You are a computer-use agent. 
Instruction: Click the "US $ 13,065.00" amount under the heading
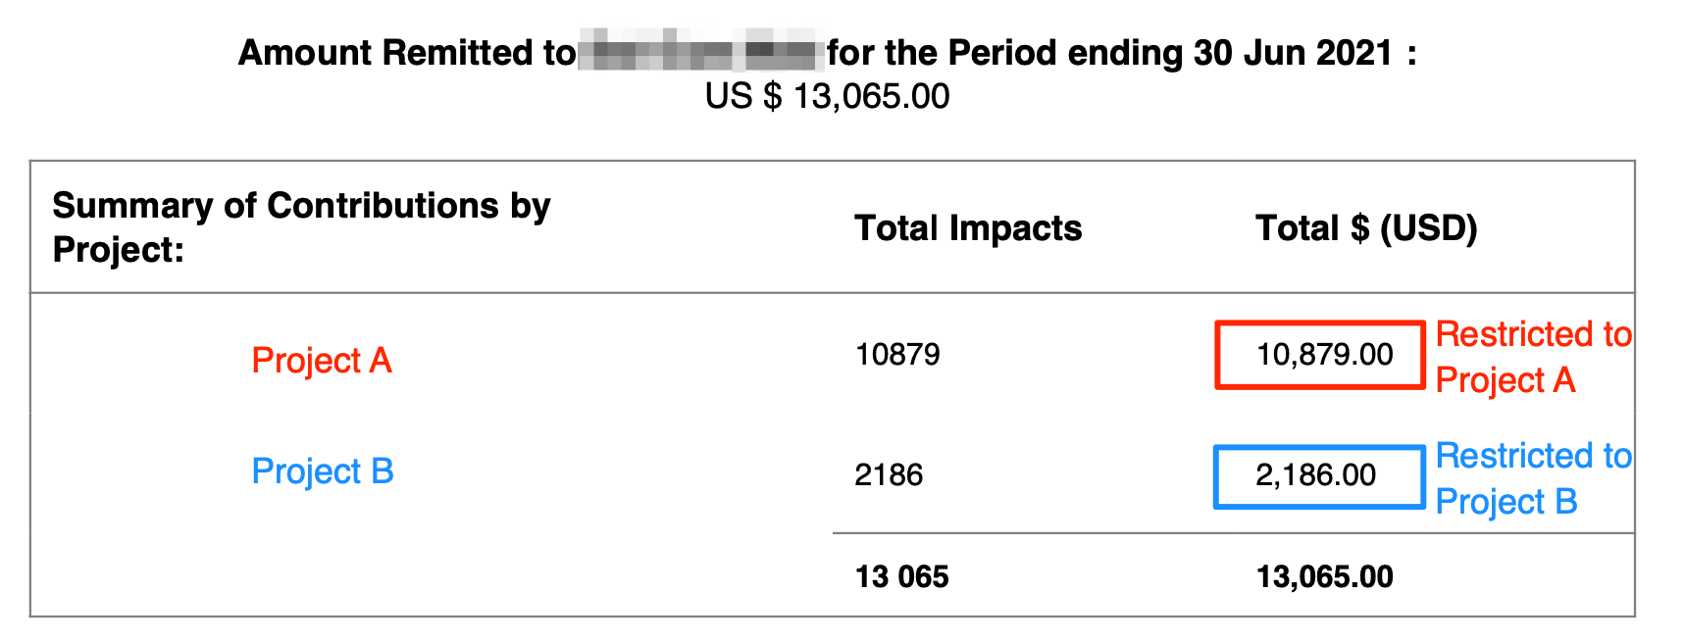[827, 97]
